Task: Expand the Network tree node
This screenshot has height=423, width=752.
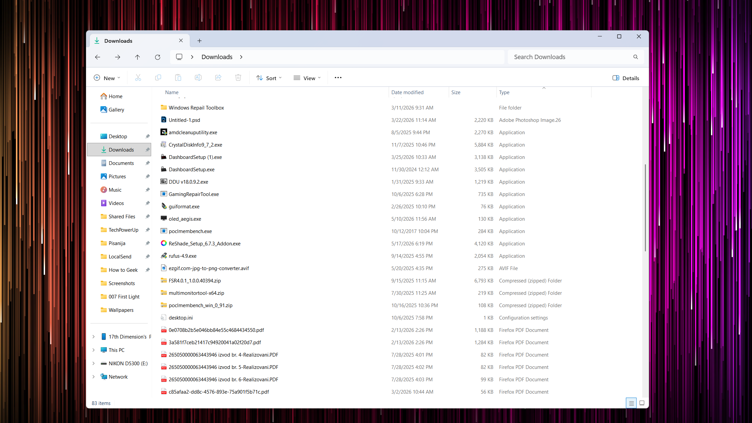Action: [x=93, y=377]
